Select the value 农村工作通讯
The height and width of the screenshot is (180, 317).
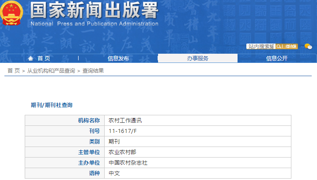click(x=125, y=121)
